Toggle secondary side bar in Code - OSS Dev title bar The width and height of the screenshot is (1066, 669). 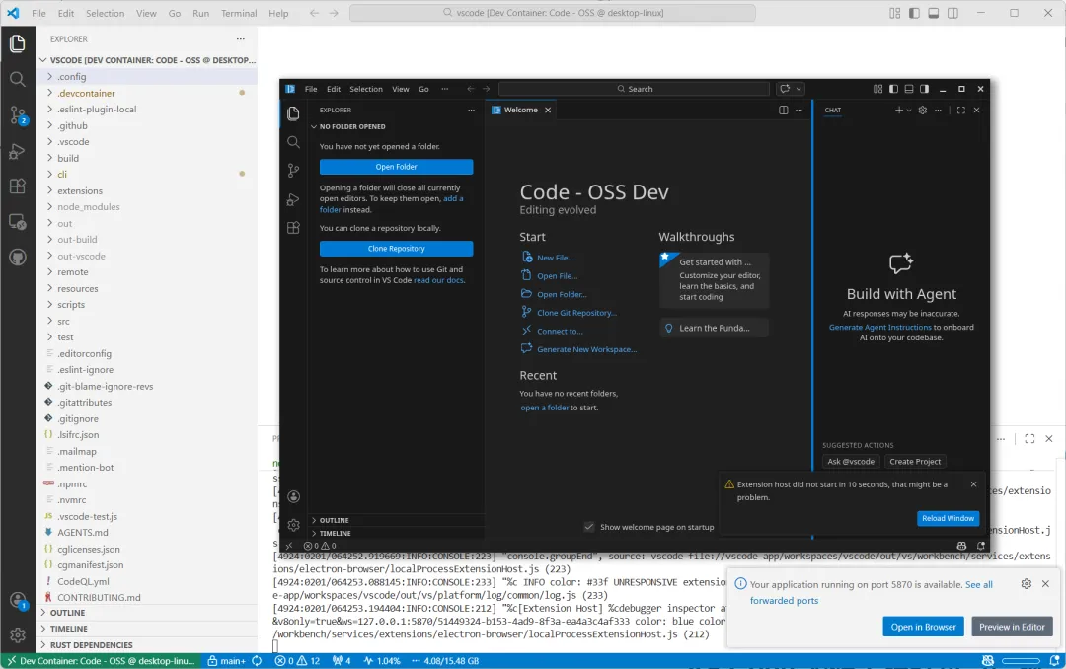924,89
